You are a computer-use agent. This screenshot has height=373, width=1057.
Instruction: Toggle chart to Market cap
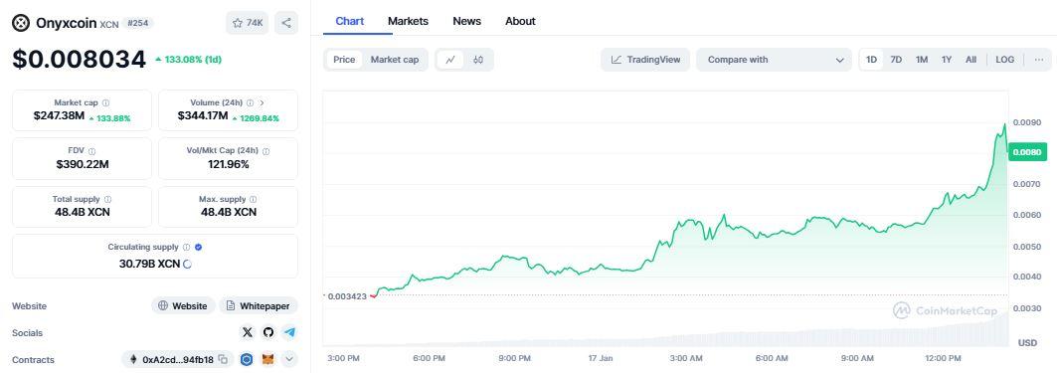(x=395, y=60)
